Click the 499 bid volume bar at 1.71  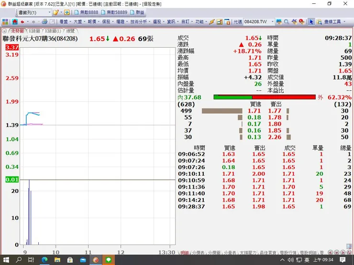click(x=222, y=111)
